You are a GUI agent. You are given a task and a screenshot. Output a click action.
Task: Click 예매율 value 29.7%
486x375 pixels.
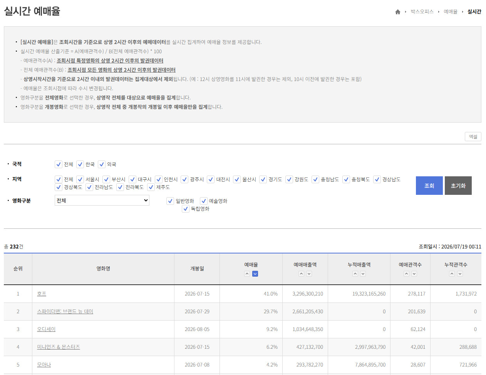pos(271,312)
